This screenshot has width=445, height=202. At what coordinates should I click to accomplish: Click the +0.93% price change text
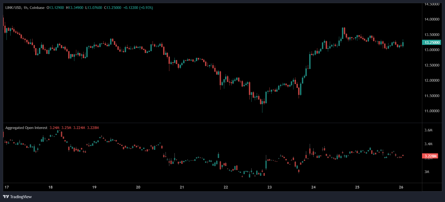(146, 8)
